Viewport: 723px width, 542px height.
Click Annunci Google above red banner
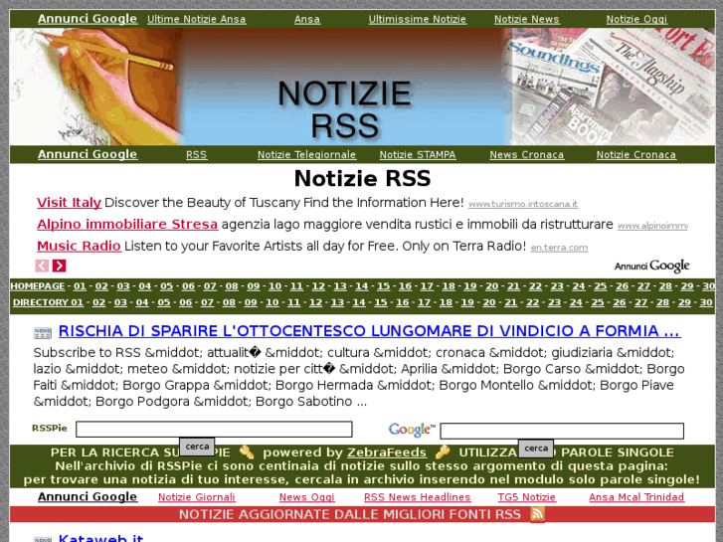[x=88, y=497]
